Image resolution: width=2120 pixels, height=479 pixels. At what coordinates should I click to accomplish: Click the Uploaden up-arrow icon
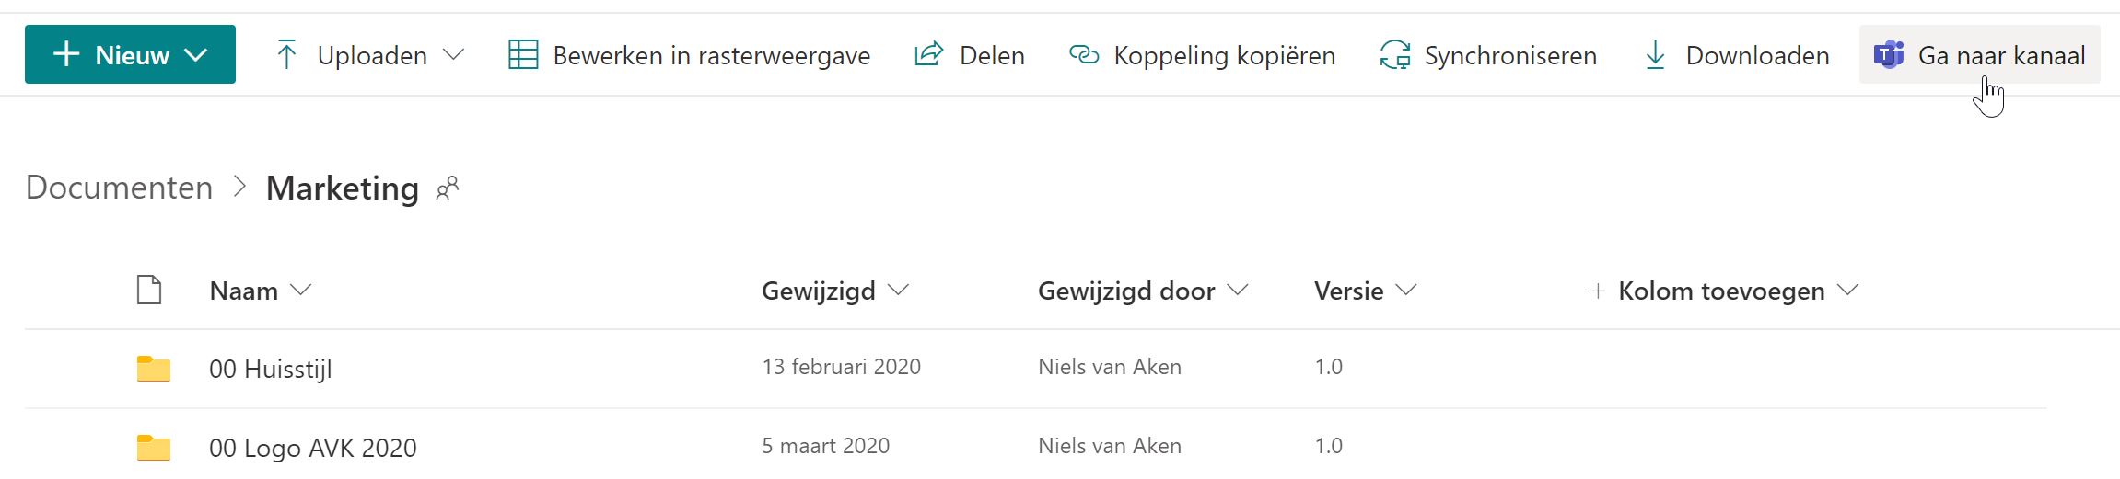(x=286, y=55)
